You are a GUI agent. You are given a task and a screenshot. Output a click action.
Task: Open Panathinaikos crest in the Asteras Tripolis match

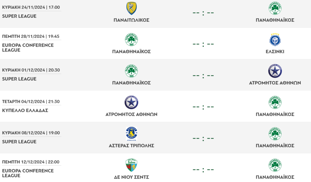pyautogui.click(x=275, y=134)
